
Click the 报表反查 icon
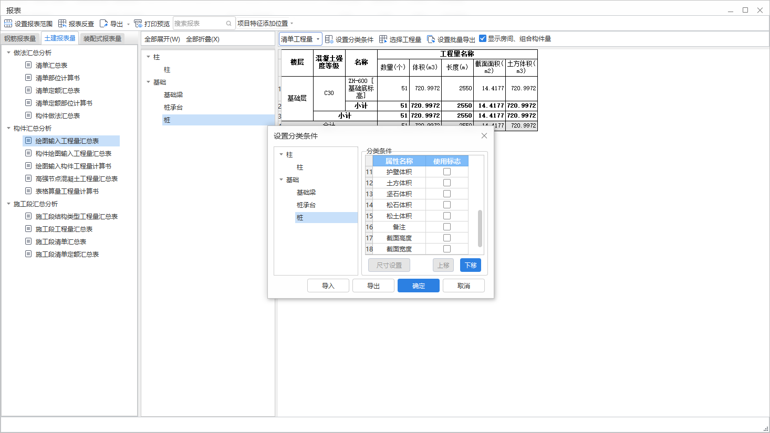62,24
